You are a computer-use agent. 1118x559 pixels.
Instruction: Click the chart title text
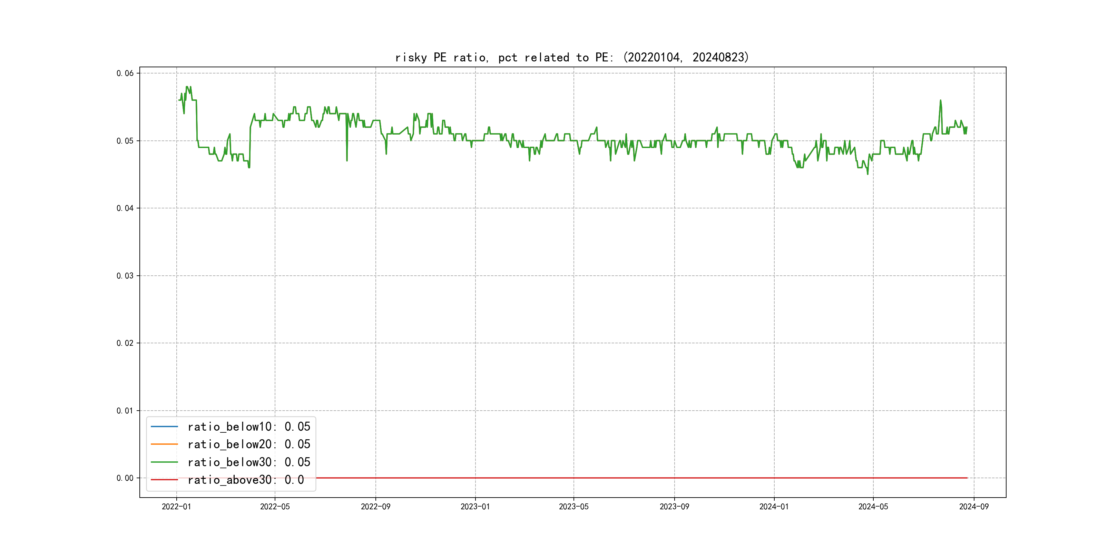tap(572, 57)
